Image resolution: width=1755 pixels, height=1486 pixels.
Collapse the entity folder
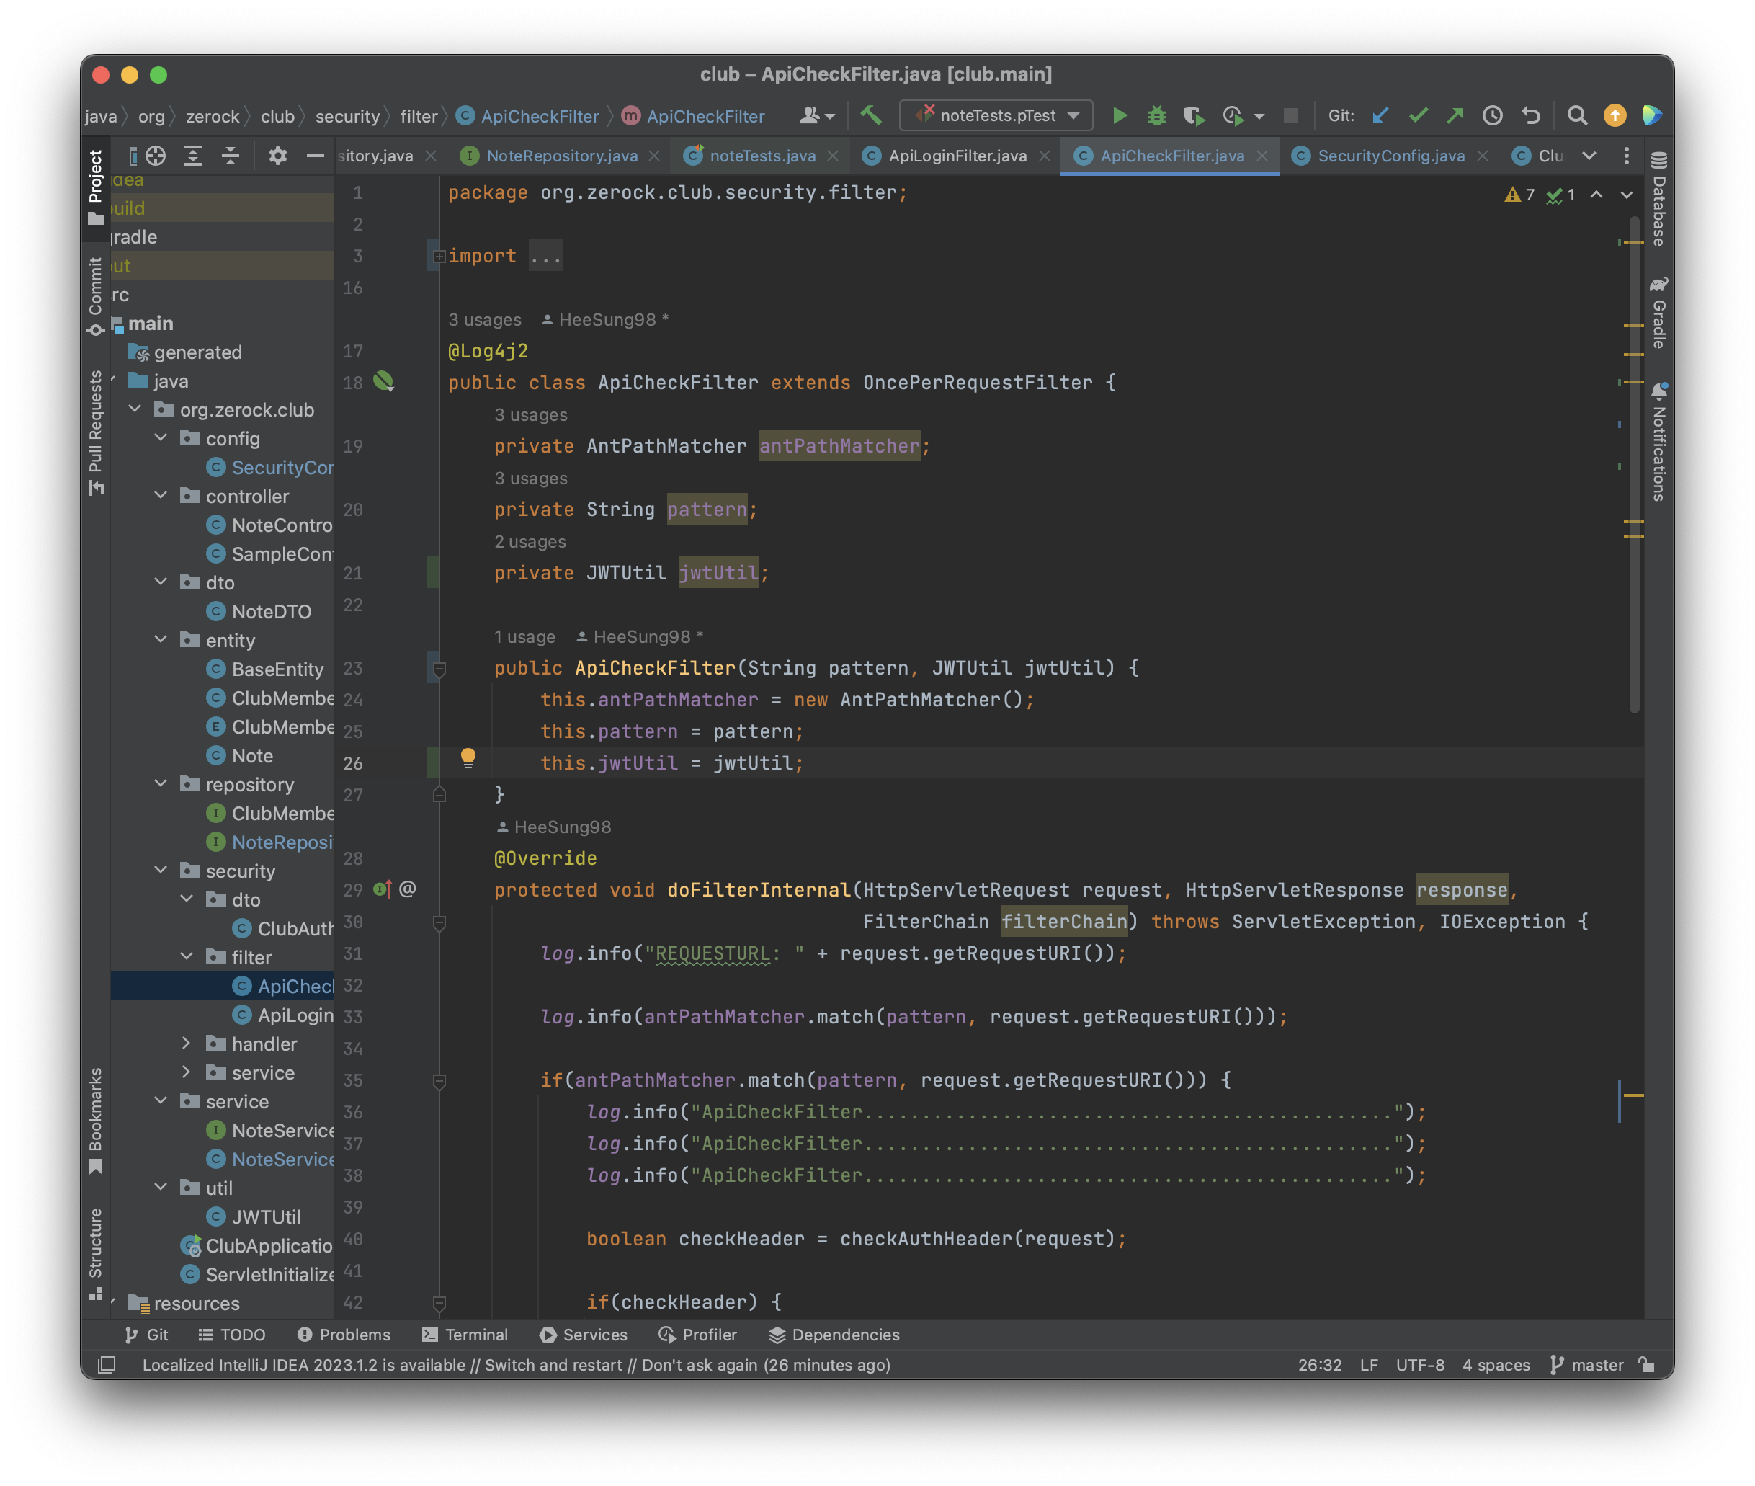tap(161, 639)
